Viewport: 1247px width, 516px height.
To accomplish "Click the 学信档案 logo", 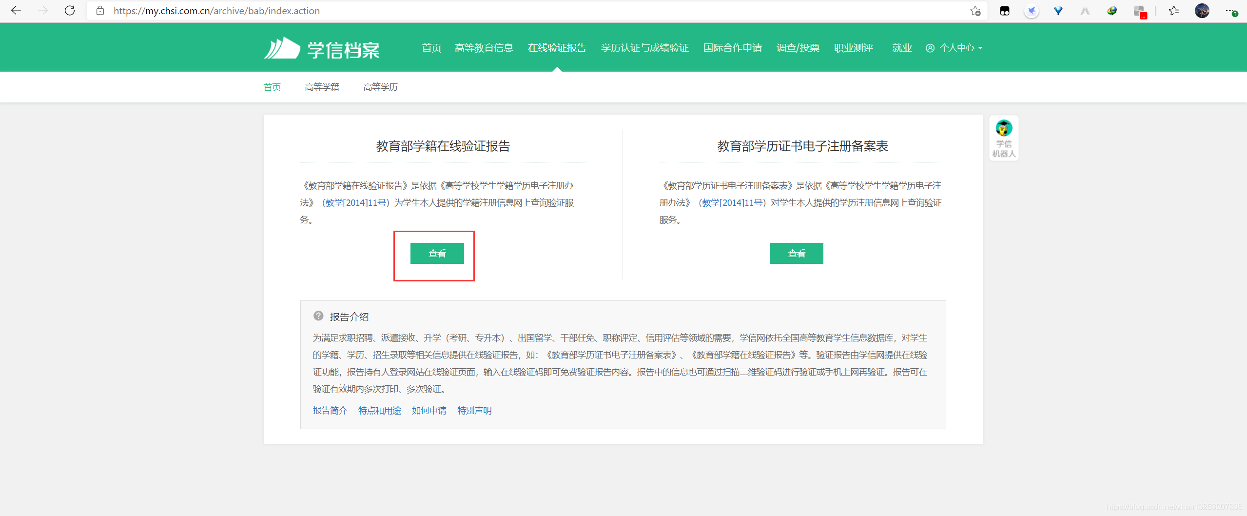I will [x=322, y=47].
